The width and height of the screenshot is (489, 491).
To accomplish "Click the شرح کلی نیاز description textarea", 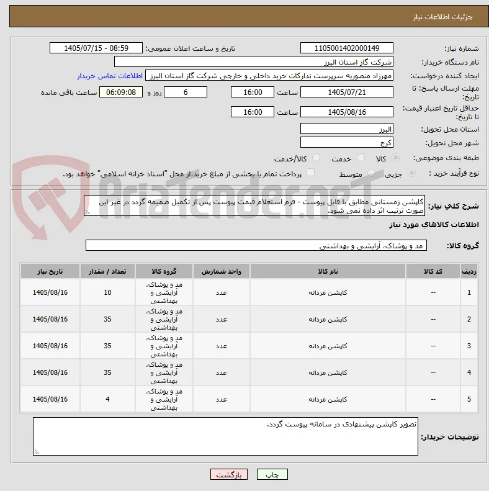I will click(x=254, y=205).
